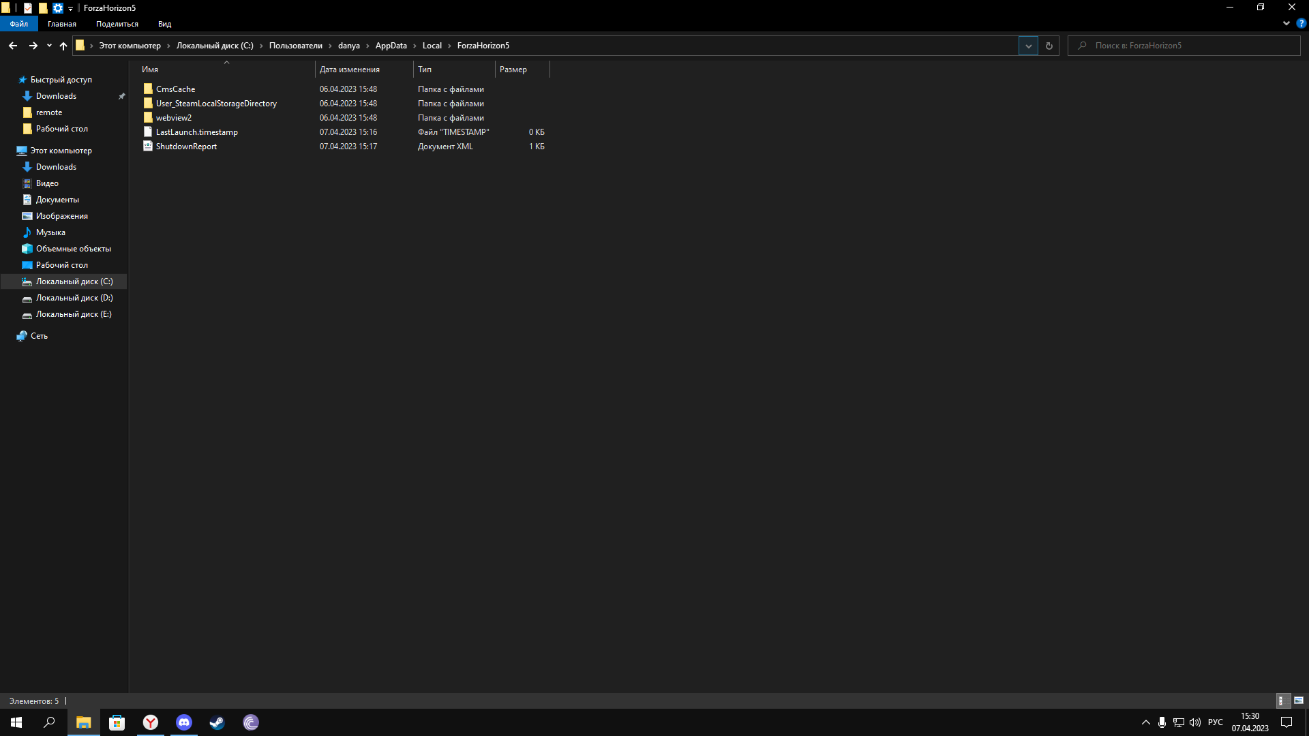This screenshot has height=736, width=1309.
Task: Expand the chevron after Local in breadcrumb
Action: (x=449, y=46)
